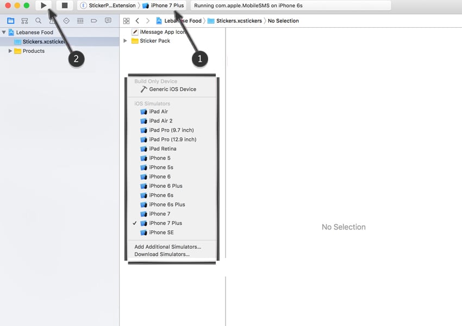Show the Report navigator speech icon
This screenshot has height=326, width=462.
coord(108,21)
